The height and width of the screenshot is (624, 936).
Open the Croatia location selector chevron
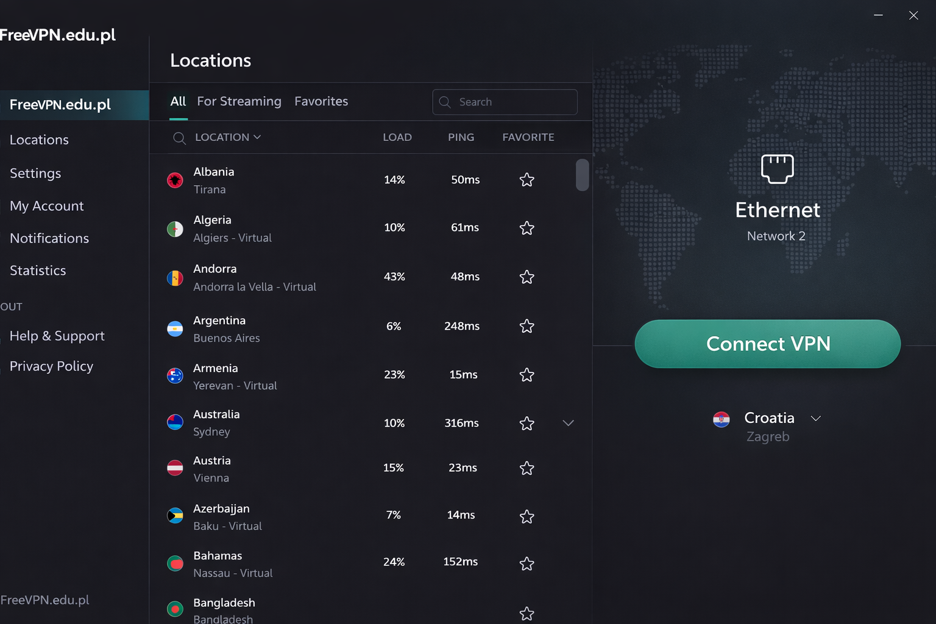816,418
